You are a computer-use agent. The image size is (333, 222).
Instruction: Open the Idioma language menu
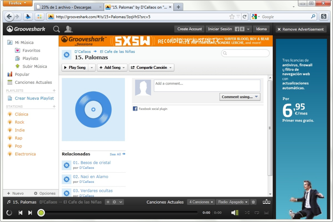point(261,29)
